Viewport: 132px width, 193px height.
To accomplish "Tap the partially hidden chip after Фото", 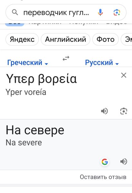I will 127,39.
